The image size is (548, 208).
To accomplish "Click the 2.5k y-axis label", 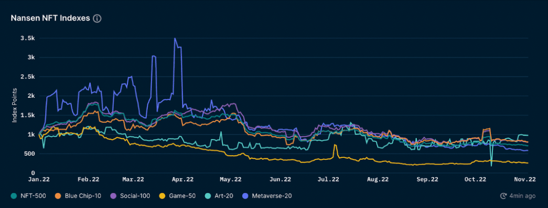I will (28, 77).
